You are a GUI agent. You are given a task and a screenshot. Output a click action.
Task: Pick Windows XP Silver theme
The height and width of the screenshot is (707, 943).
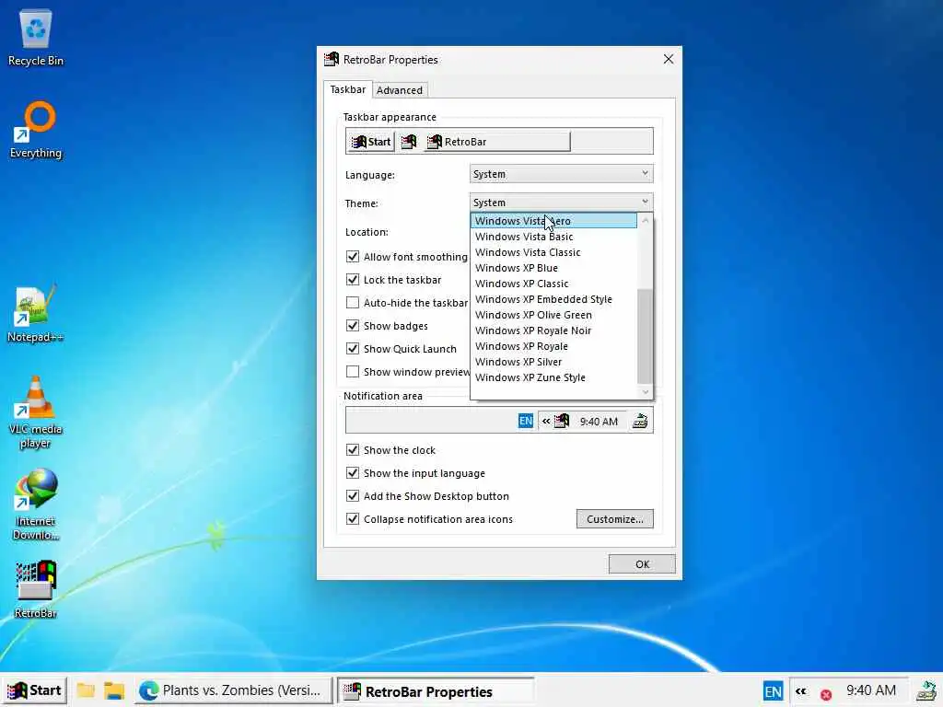553,361
